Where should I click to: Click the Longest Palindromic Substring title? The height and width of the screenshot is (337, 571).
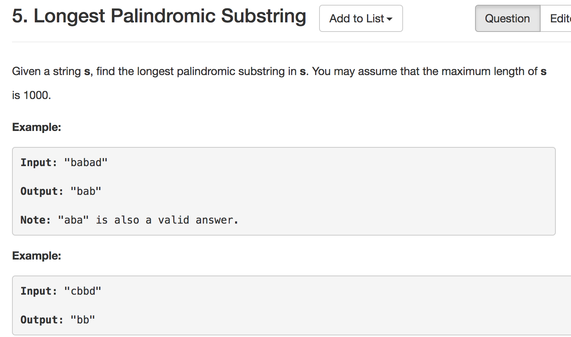pos(170,16)
